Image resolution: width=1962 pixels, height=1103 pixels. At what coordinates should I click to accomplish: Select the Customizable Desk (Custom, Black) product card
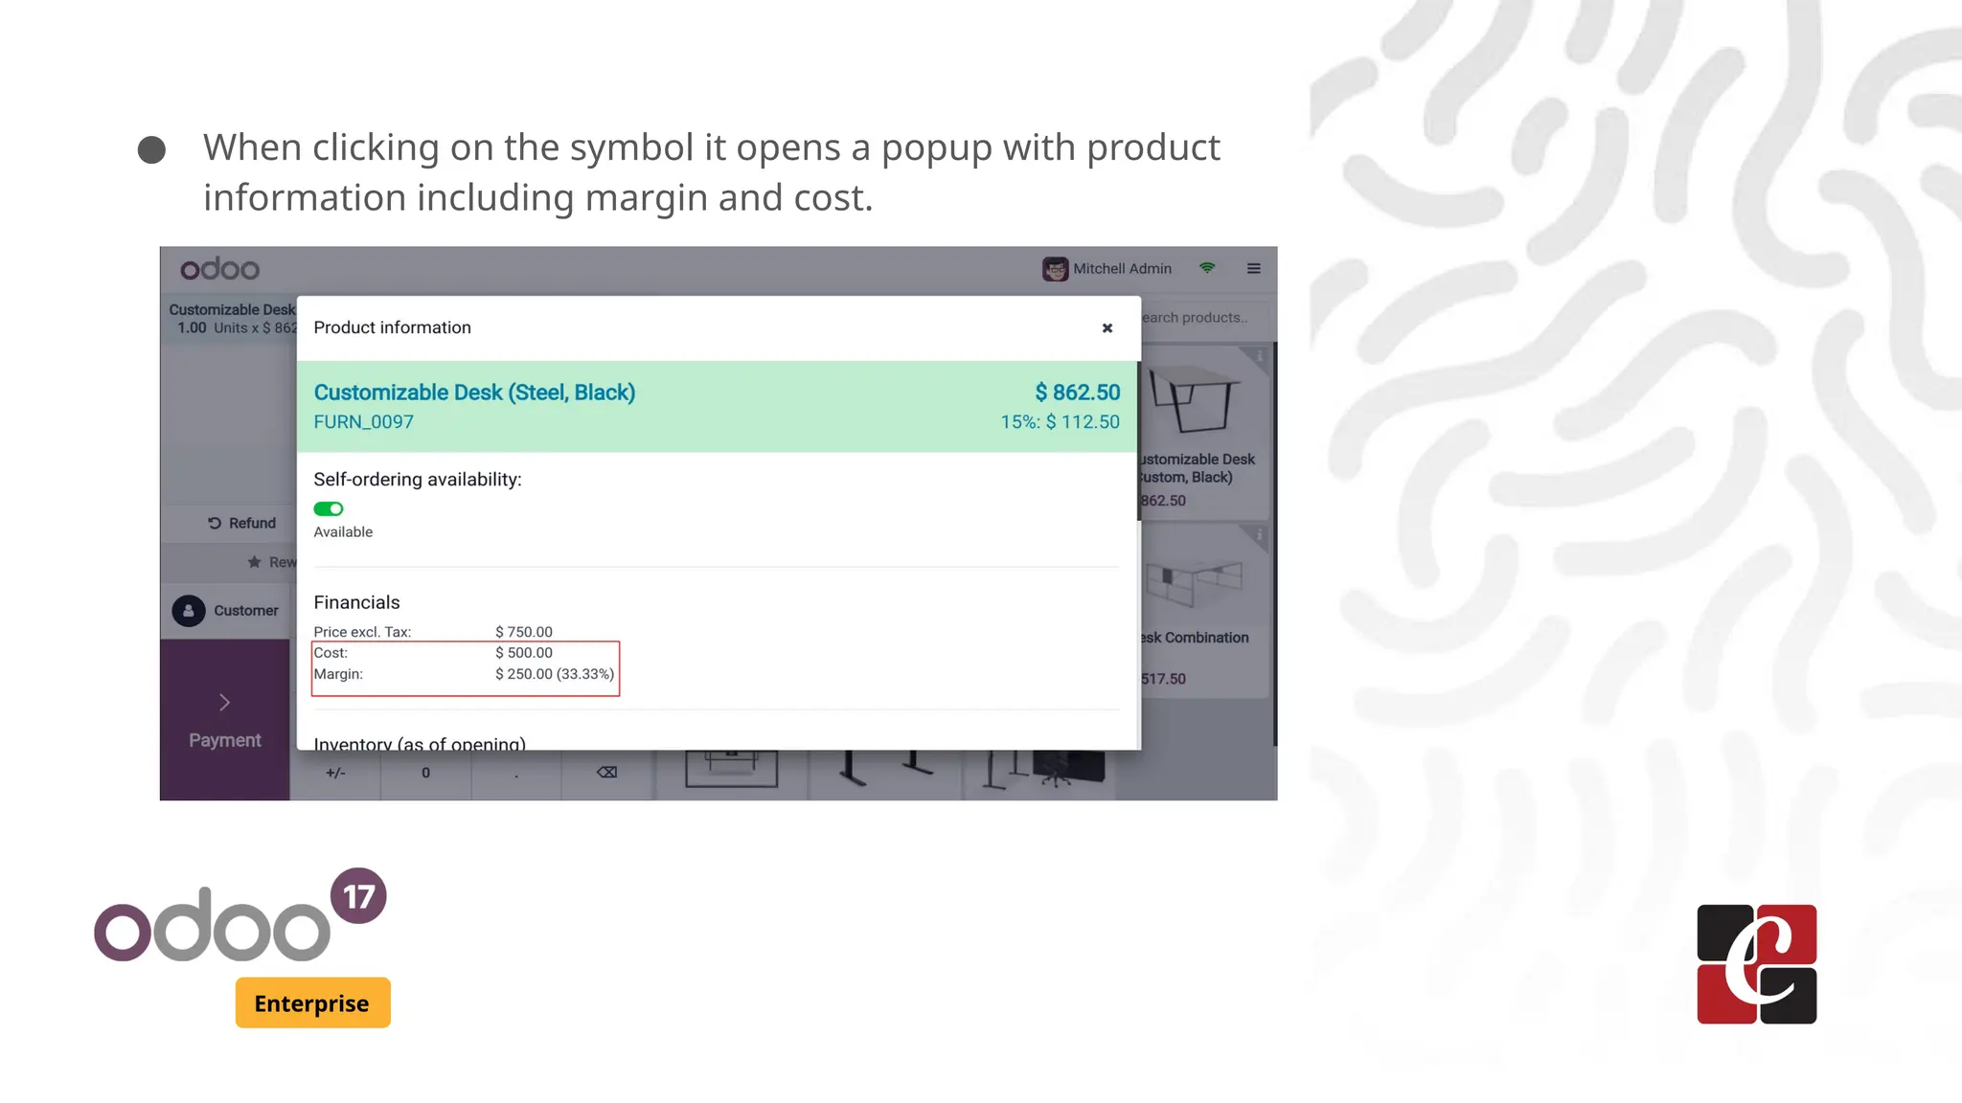tap(1204, 432)
